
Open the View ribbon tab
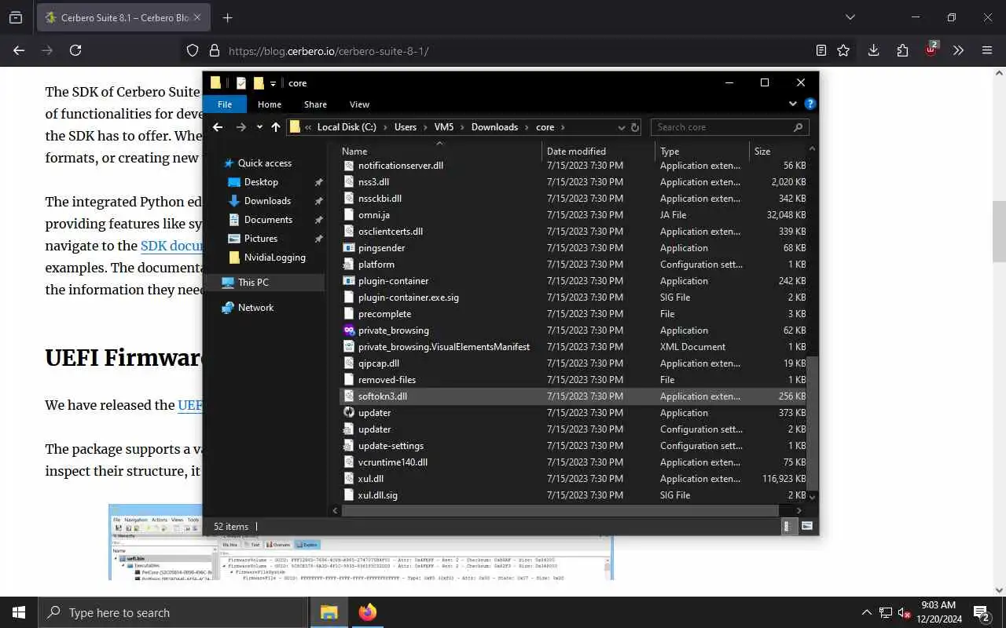359,104
